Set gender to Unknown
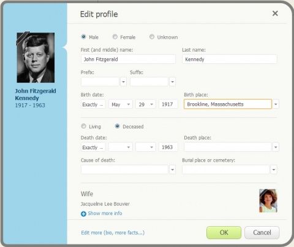This screenshot has height=247, width=294. click(152, 37)
